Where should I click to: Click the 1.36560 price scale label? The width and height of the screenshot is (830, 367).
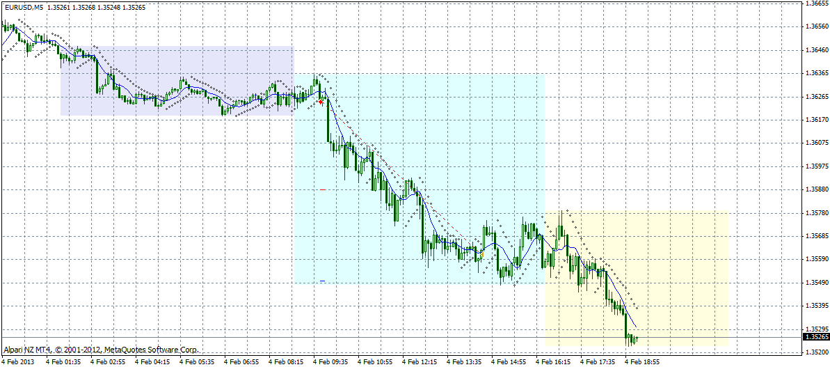point(817,26)
